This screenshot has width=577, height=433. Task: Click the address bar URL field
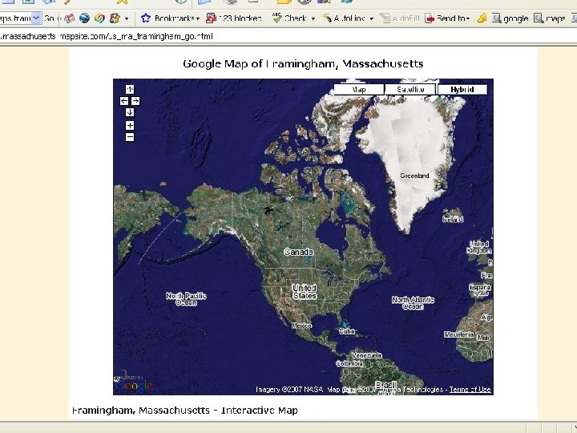pyautogui.click(x=288, y=36)
